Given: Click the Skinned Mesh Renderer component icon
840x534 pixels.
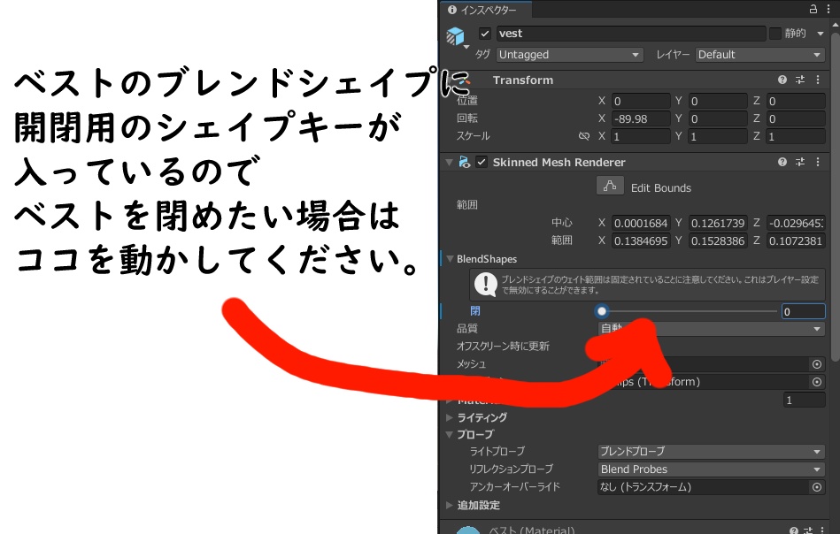Looking at the screenshot, I should [x=464, y=162].
